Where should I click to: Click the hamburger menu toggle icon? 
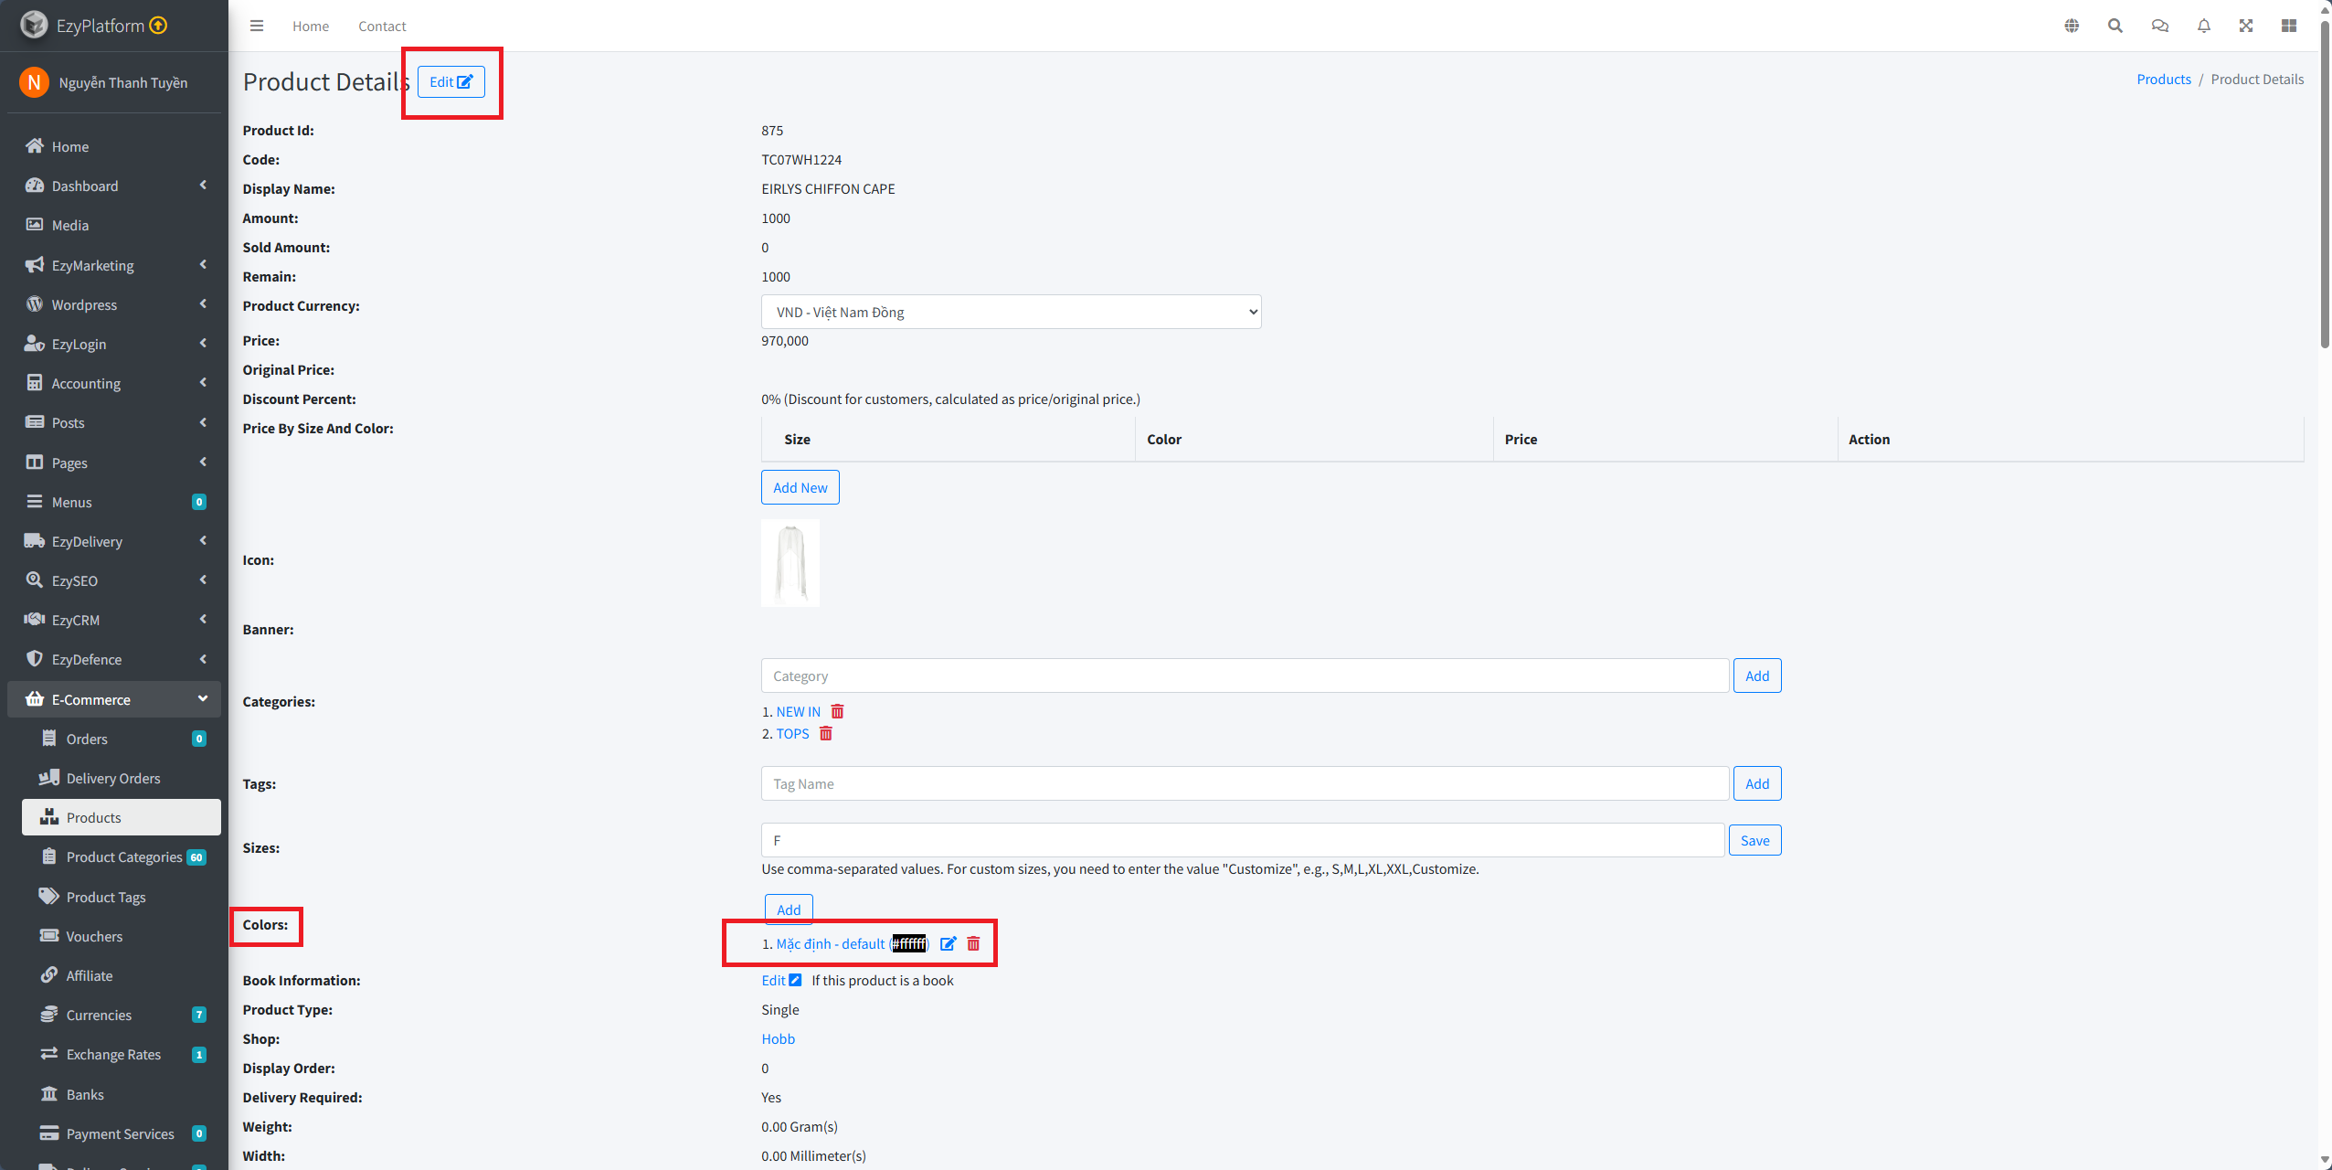(257, 26)
